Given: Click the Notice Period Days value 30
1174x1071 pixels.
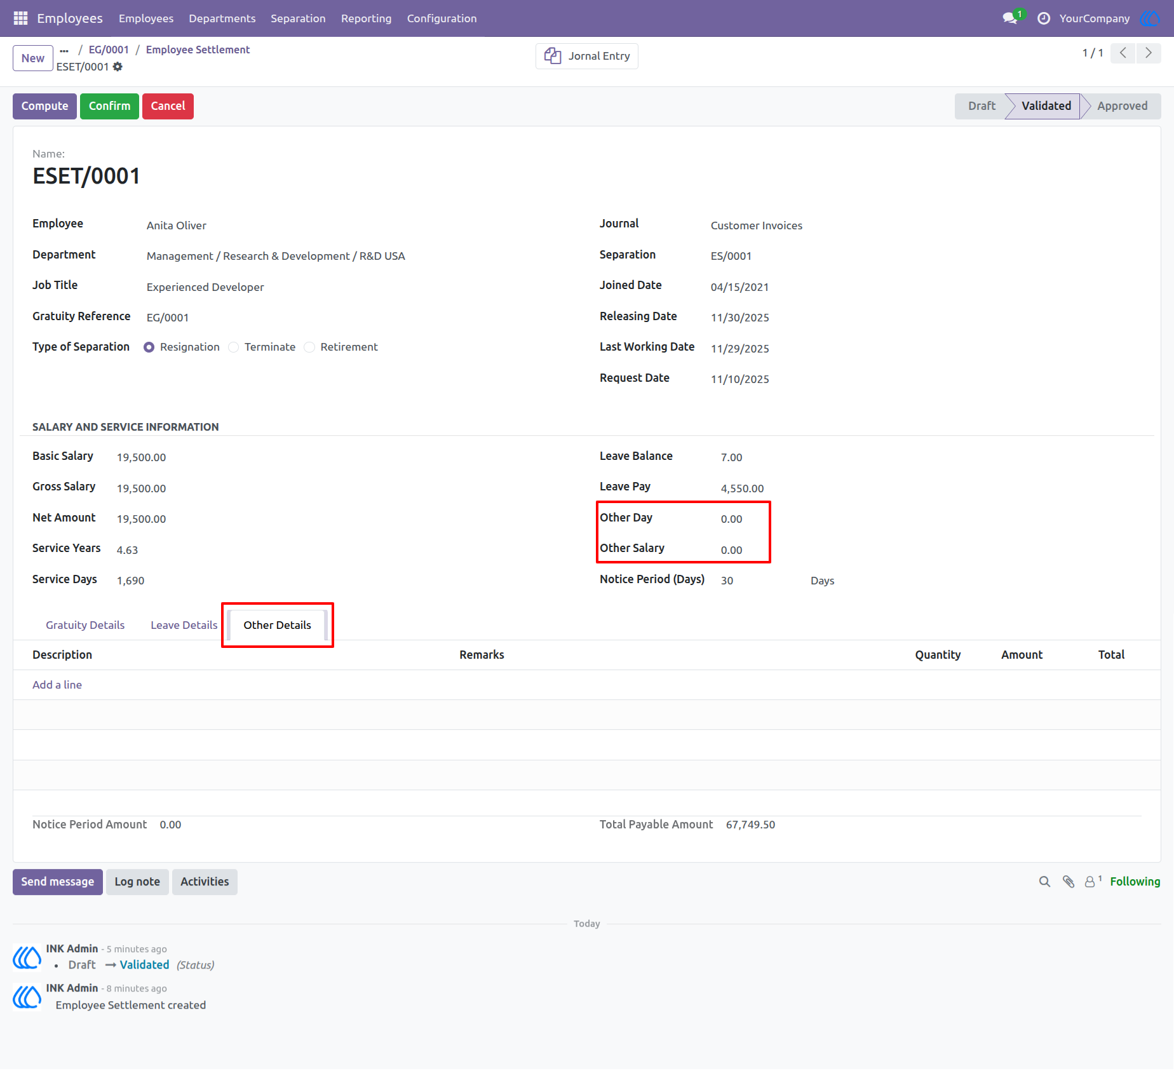Looking at the screenshot, I should (x=727, y=581).
